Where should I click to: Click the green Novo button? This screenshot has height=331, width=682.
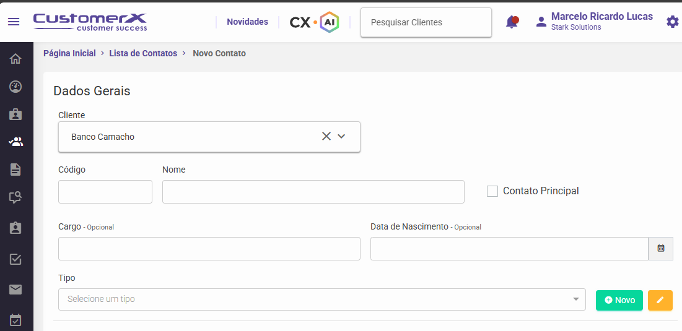[x=619, y=300]
